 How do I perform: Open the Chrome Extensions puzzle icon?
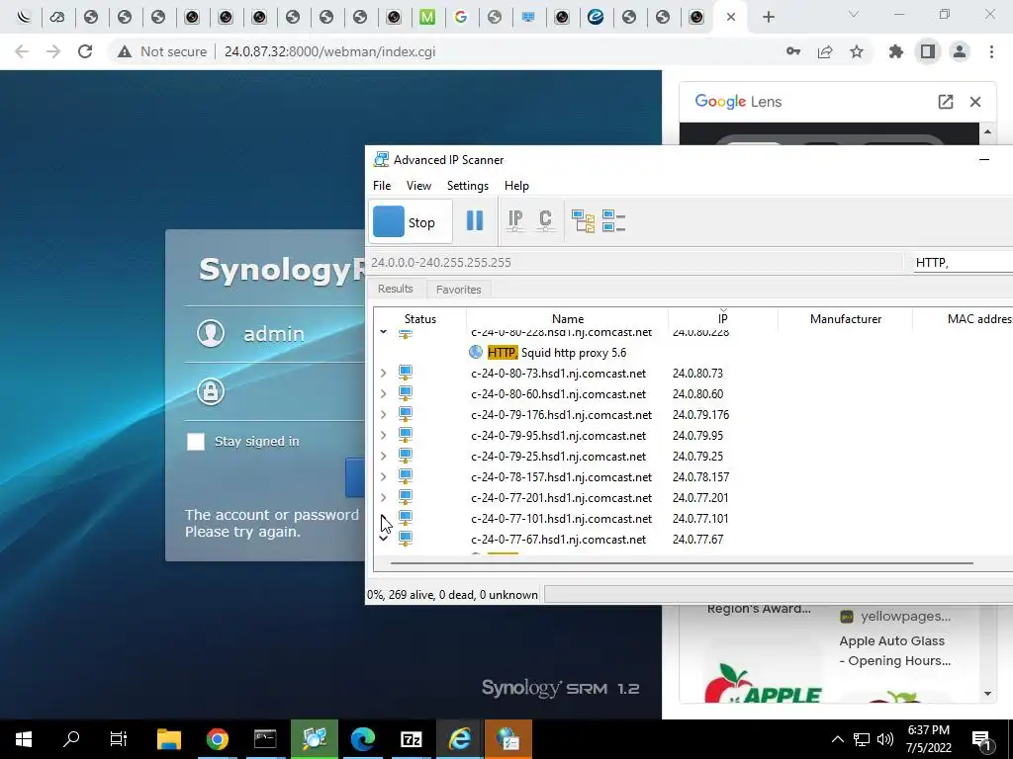[x=896, y=51]
